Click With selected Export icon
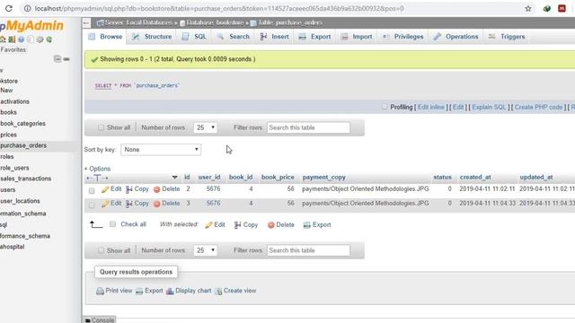This screenshot has width=575, height=323. coord(307,225)
